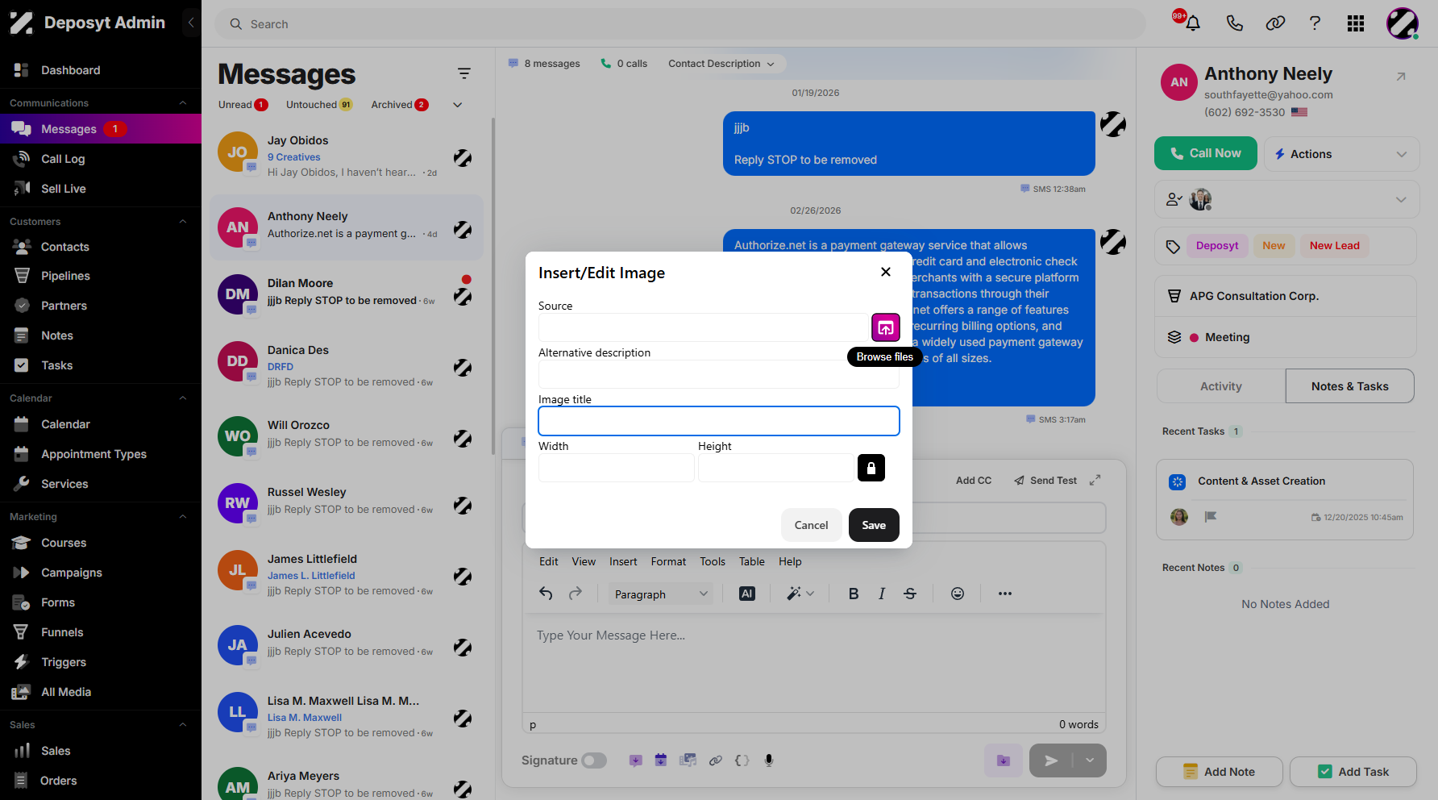
Task: Click the AI assistant icon in editor toolbar
Action: 747,594
